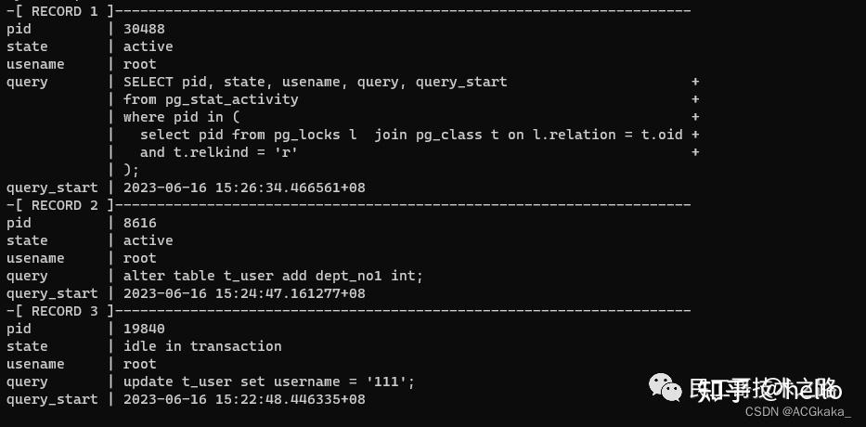Click the "and t.relkind = 'r'" line
This screenshot has width=866, height=427.
[x=219, y=152]
